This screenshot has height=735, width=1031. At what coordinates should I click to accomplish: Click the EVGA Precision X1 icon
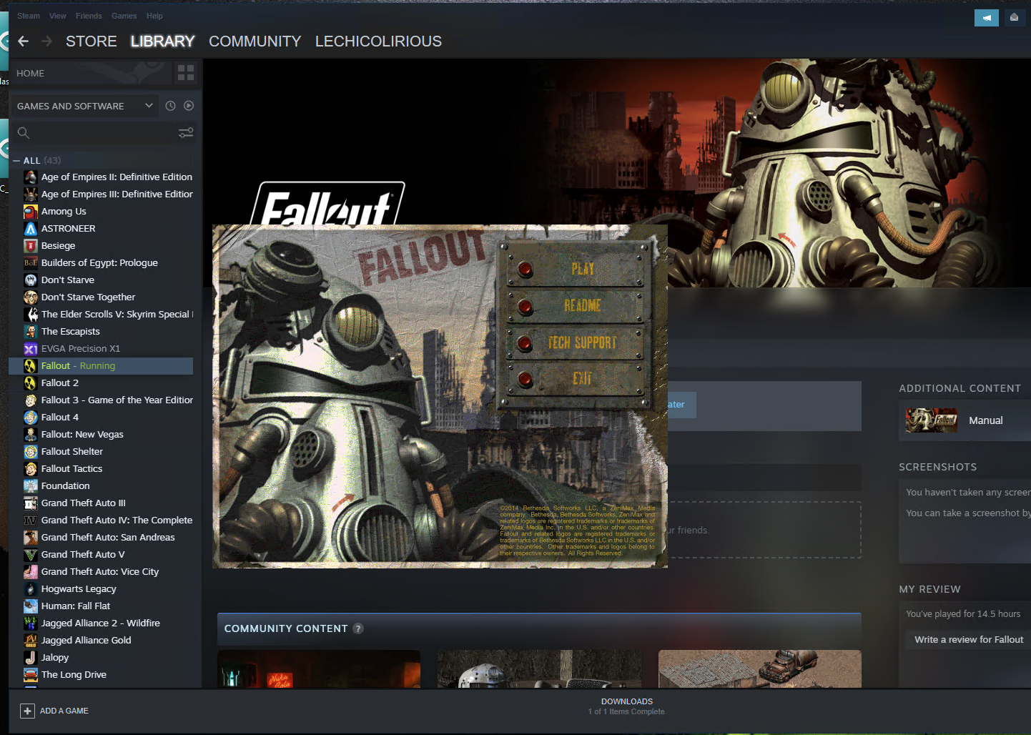click(x=31, y=349)
